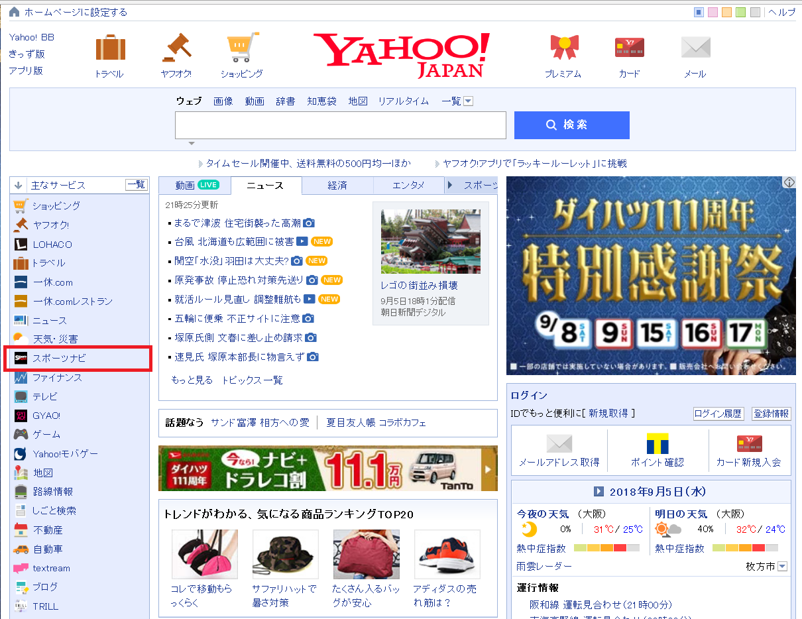Open the サファリハット product thumbnail
This screenshot has height=619, width=802.
tap(285, 554)
